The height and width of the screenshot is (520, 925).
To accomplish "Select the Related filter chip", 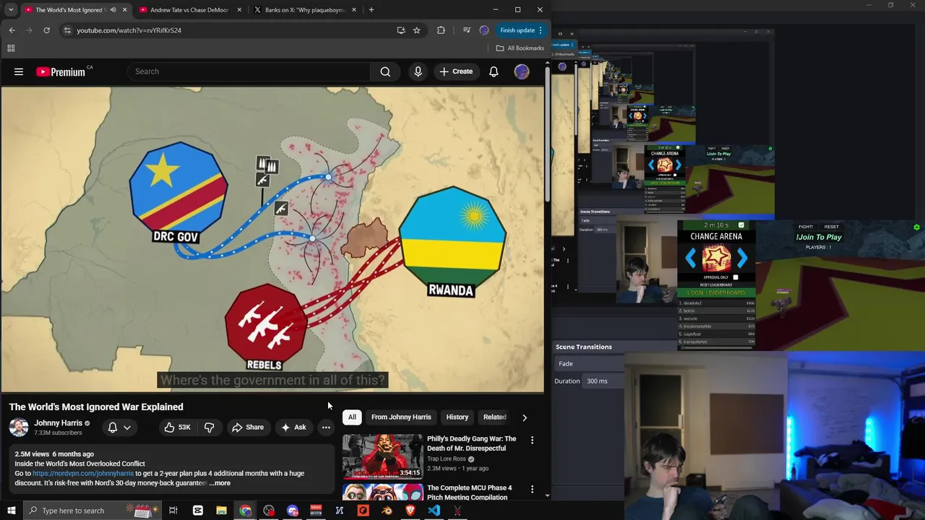I will tap(495, 417).
